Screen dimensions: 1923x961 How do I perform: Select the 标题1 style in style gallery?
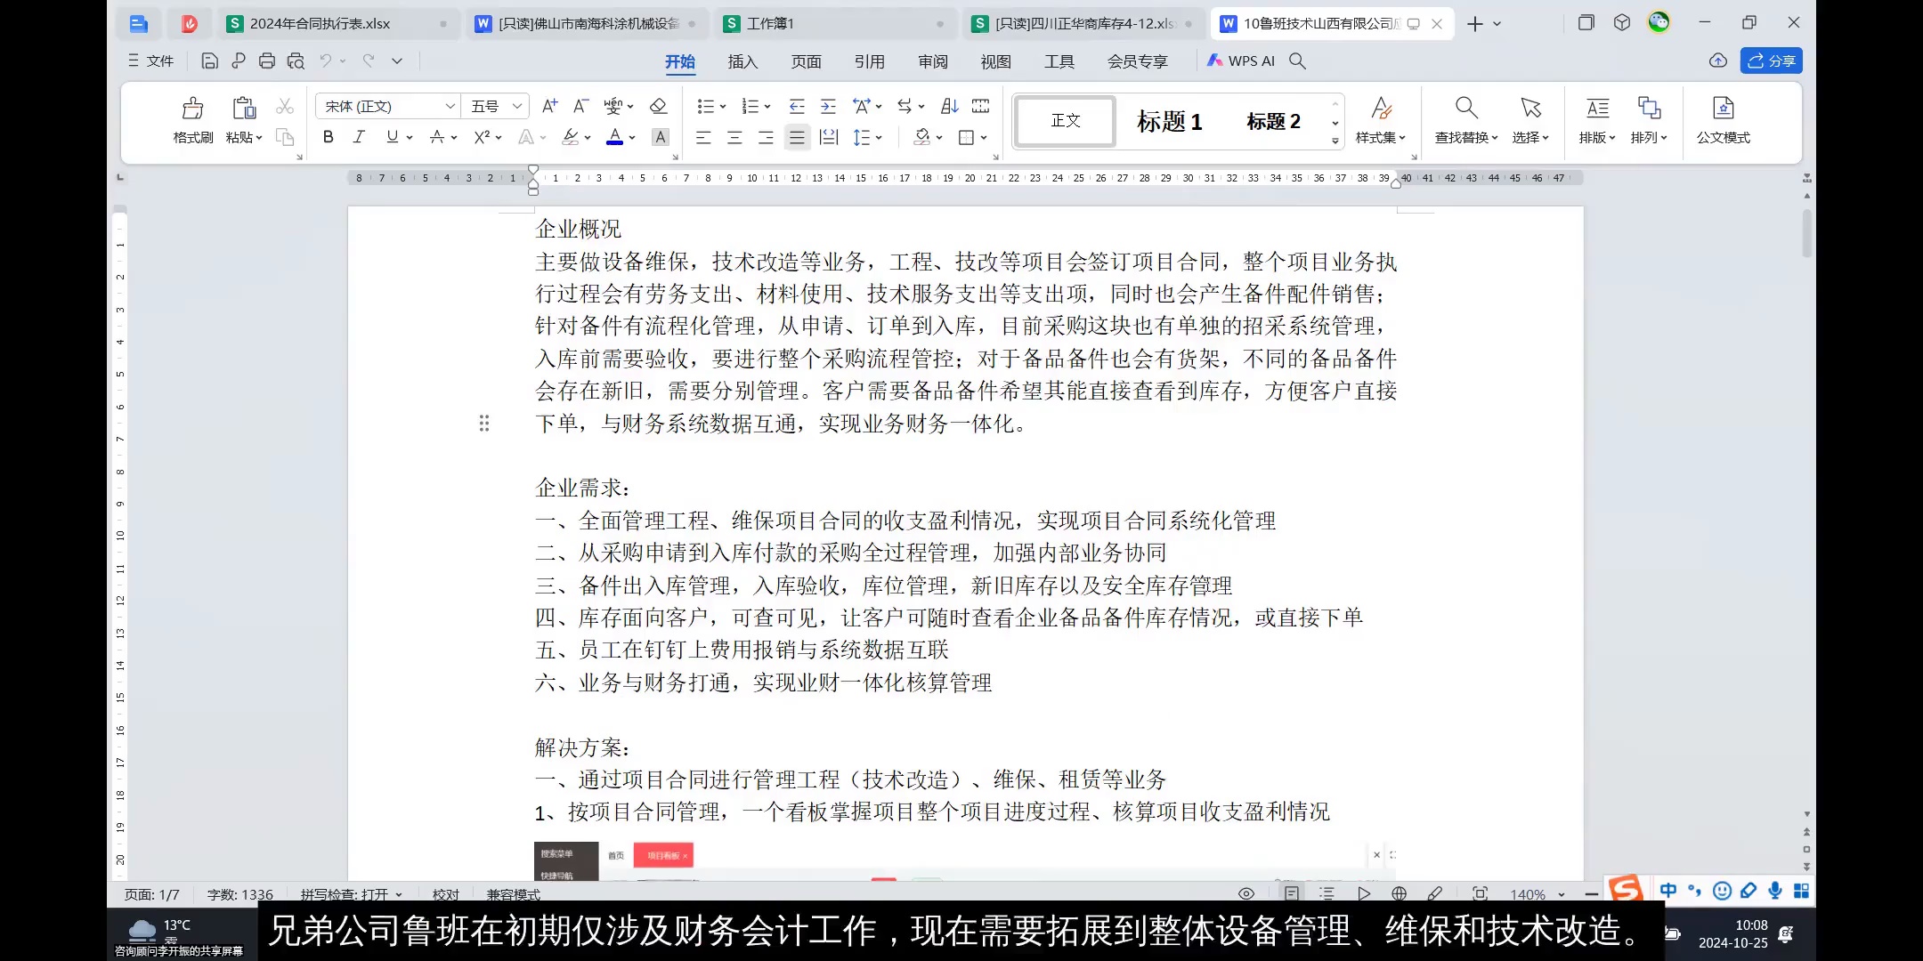coord(1167,121)
